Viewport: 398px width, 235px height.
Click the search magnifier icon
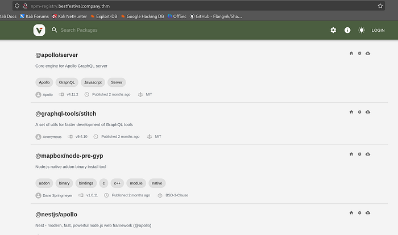(x=55, y=30)
